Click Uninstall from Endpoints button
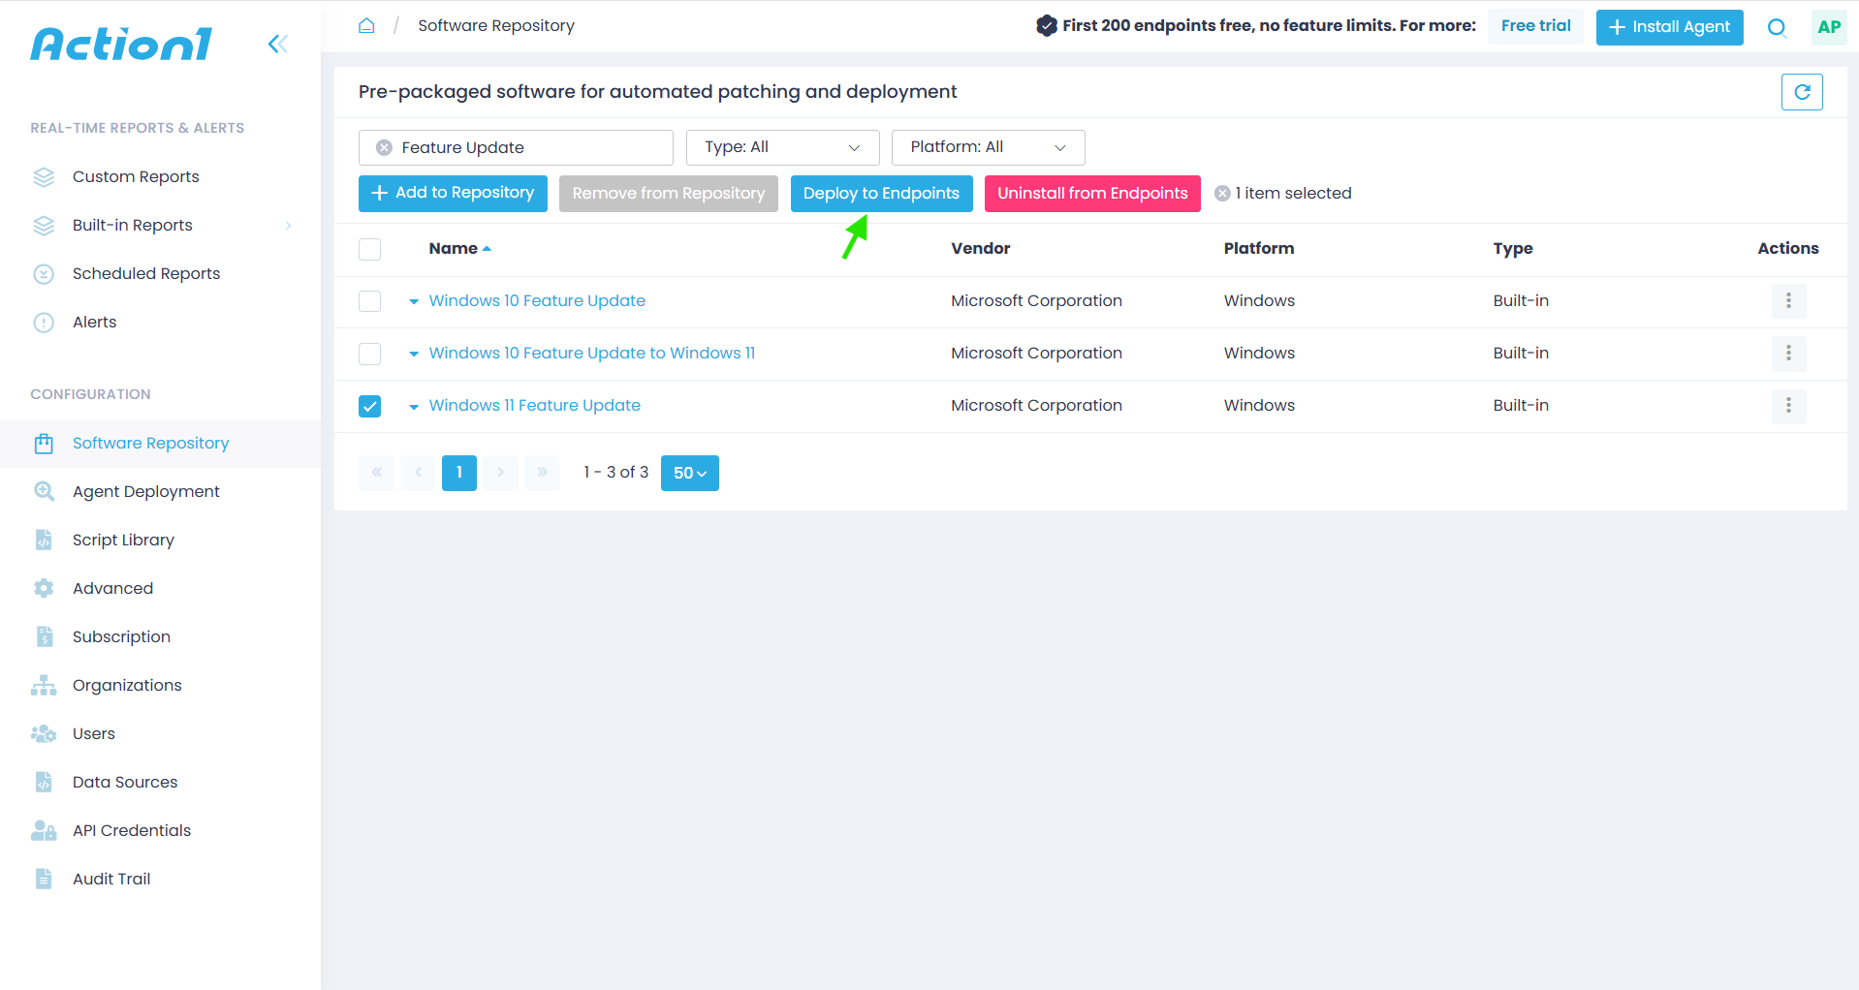 1092,193
